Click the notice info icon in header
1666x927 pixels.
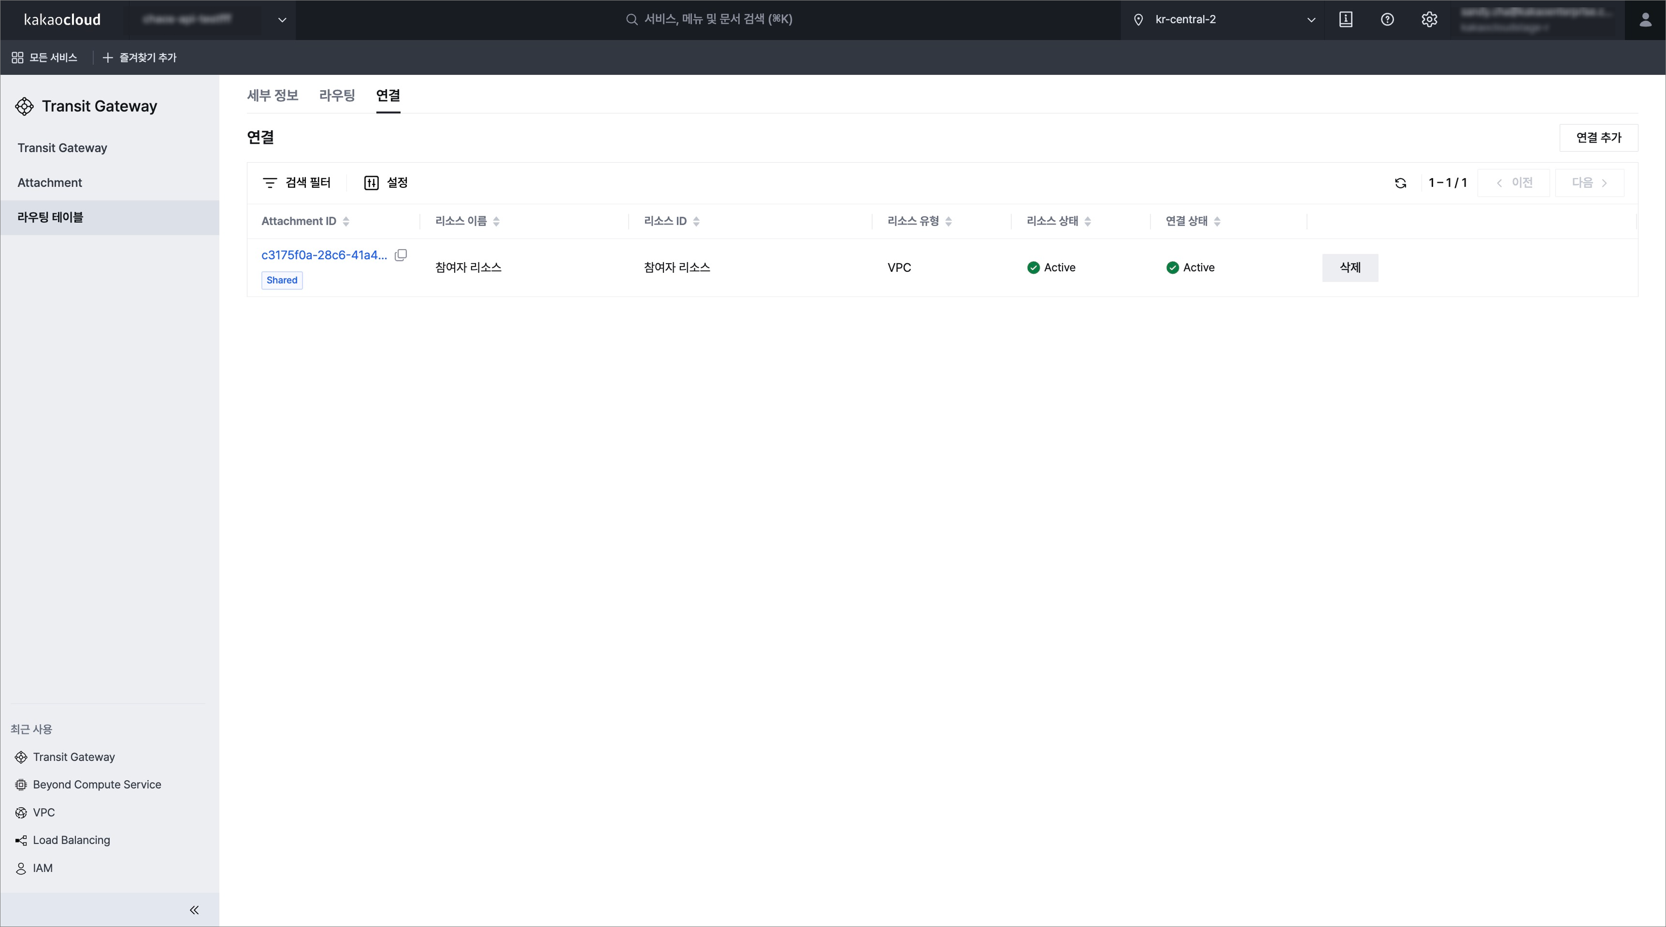click(x=1346, y=19)
